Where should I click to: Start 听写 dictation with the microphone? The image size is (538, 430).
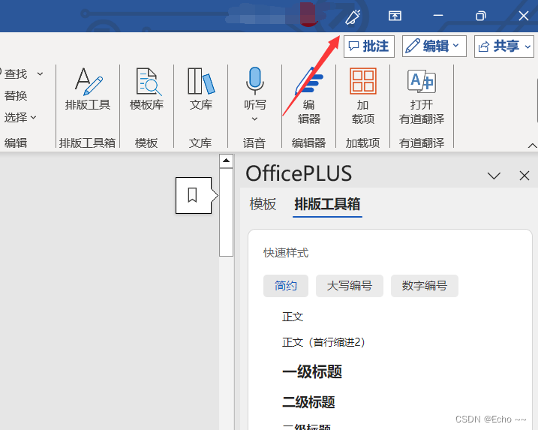(x=254, y=88)
